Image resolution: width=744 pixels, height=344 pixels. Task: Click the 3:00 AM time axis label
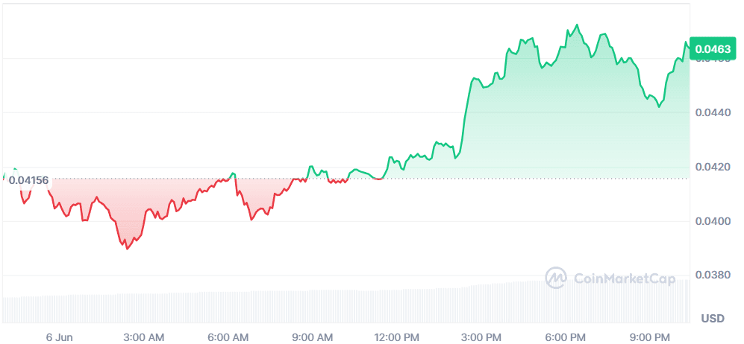[x=144, y=337]
